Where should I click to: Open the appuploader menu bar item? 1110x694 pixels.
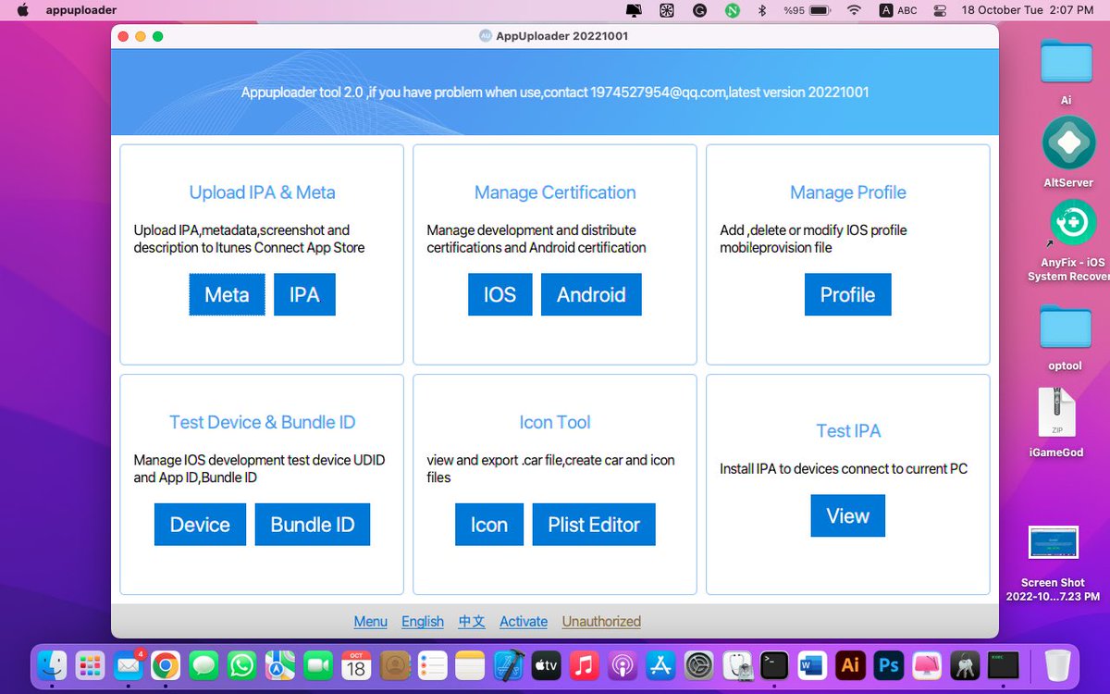tap(81, 10)
